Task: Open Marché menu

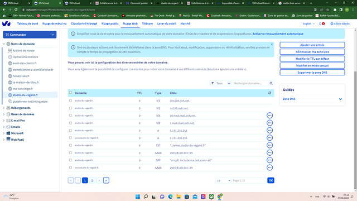Action: 185,23
